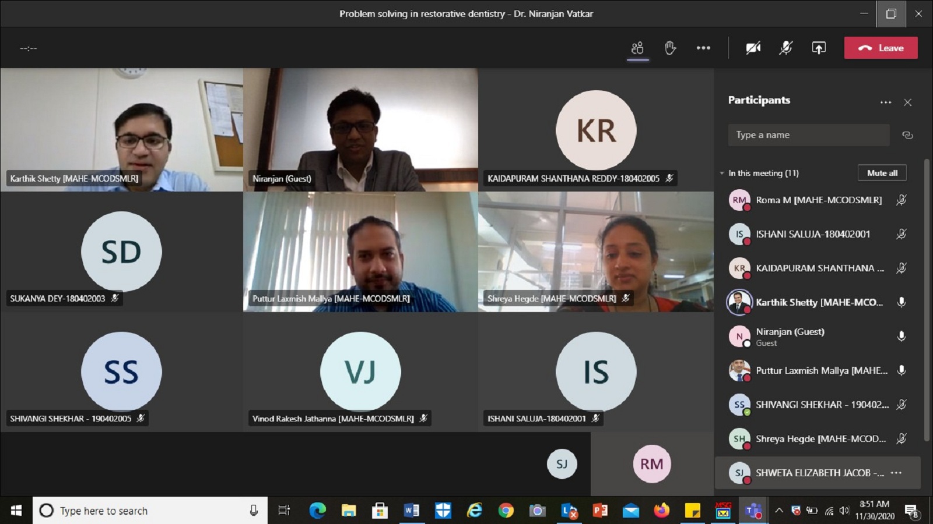
Task: Click the Type a name field
Action: pos(808,135)
